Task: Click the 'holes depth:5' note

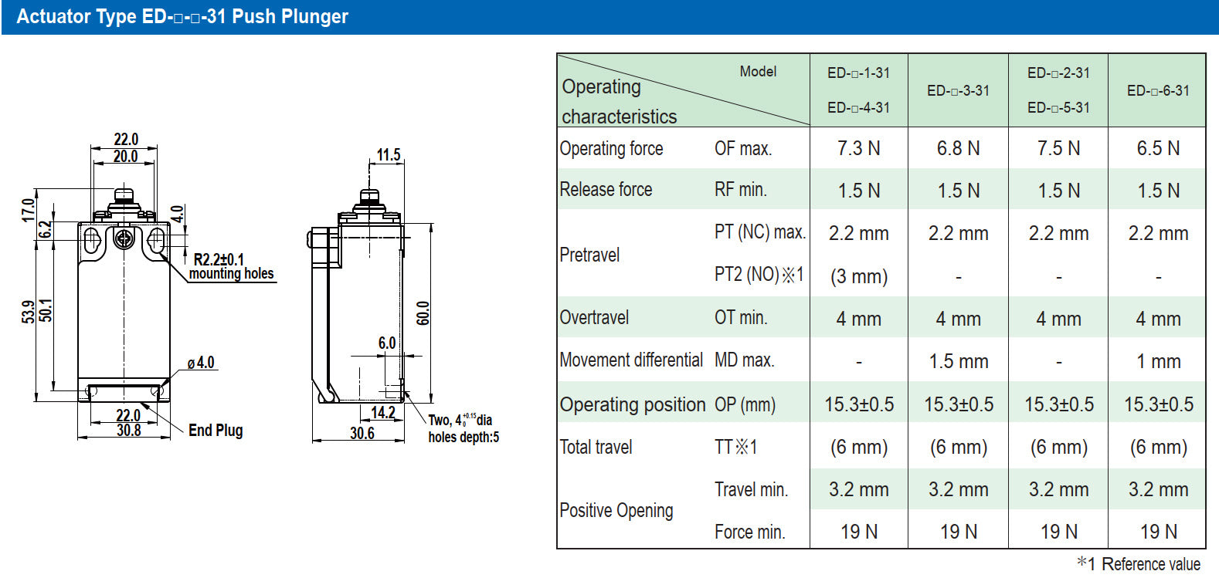Action: [463, 438]
